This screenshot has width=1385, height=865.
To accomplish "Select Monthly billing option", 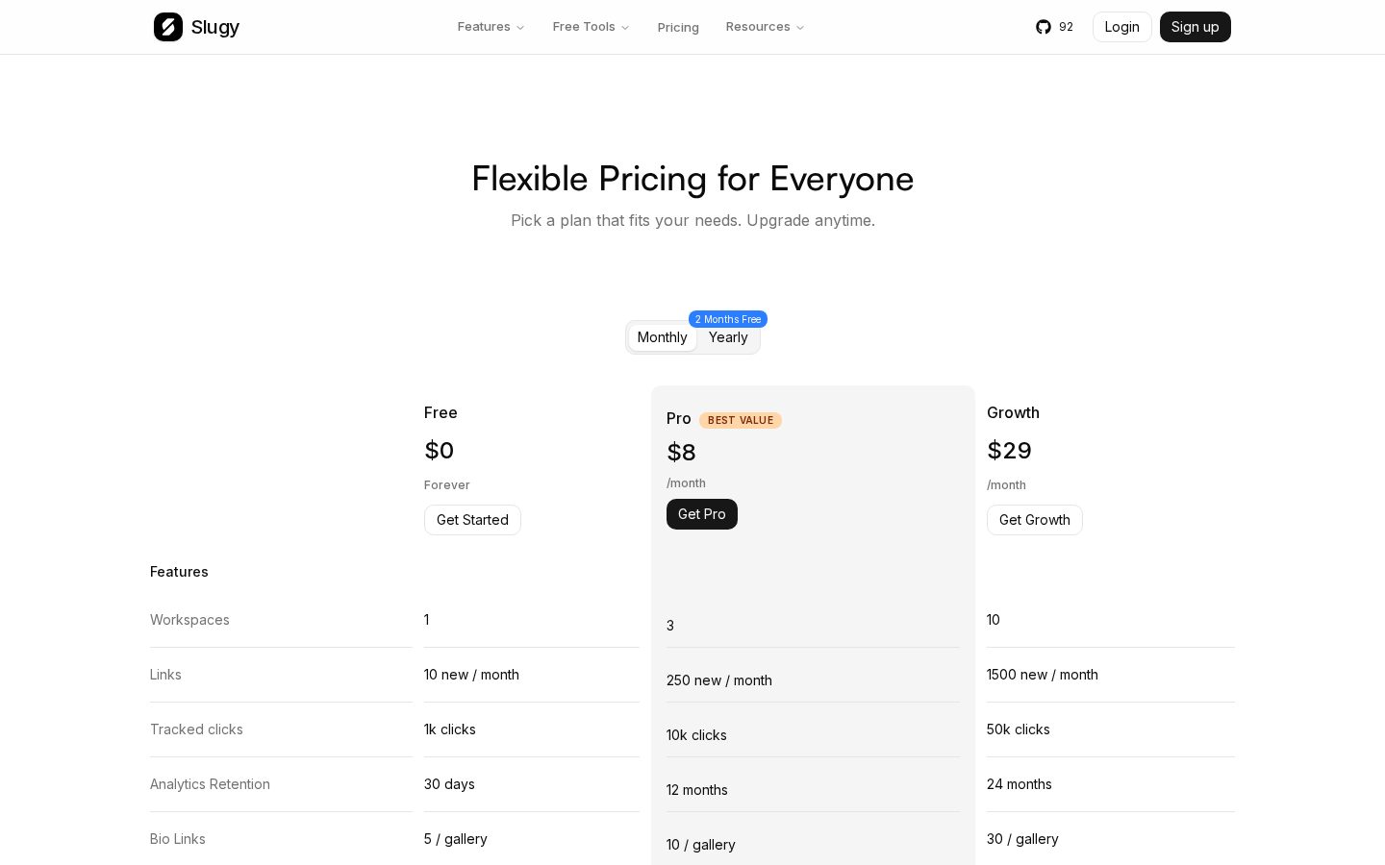I will [x=663, y=337].
